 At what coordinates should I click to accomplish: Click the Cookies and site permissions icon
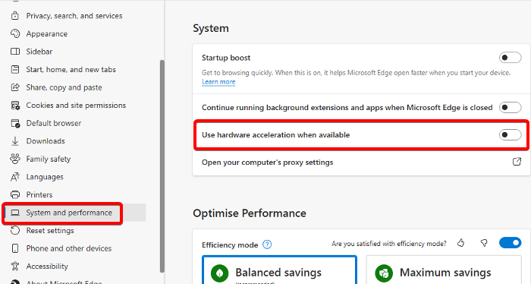[x=15, y=106]
